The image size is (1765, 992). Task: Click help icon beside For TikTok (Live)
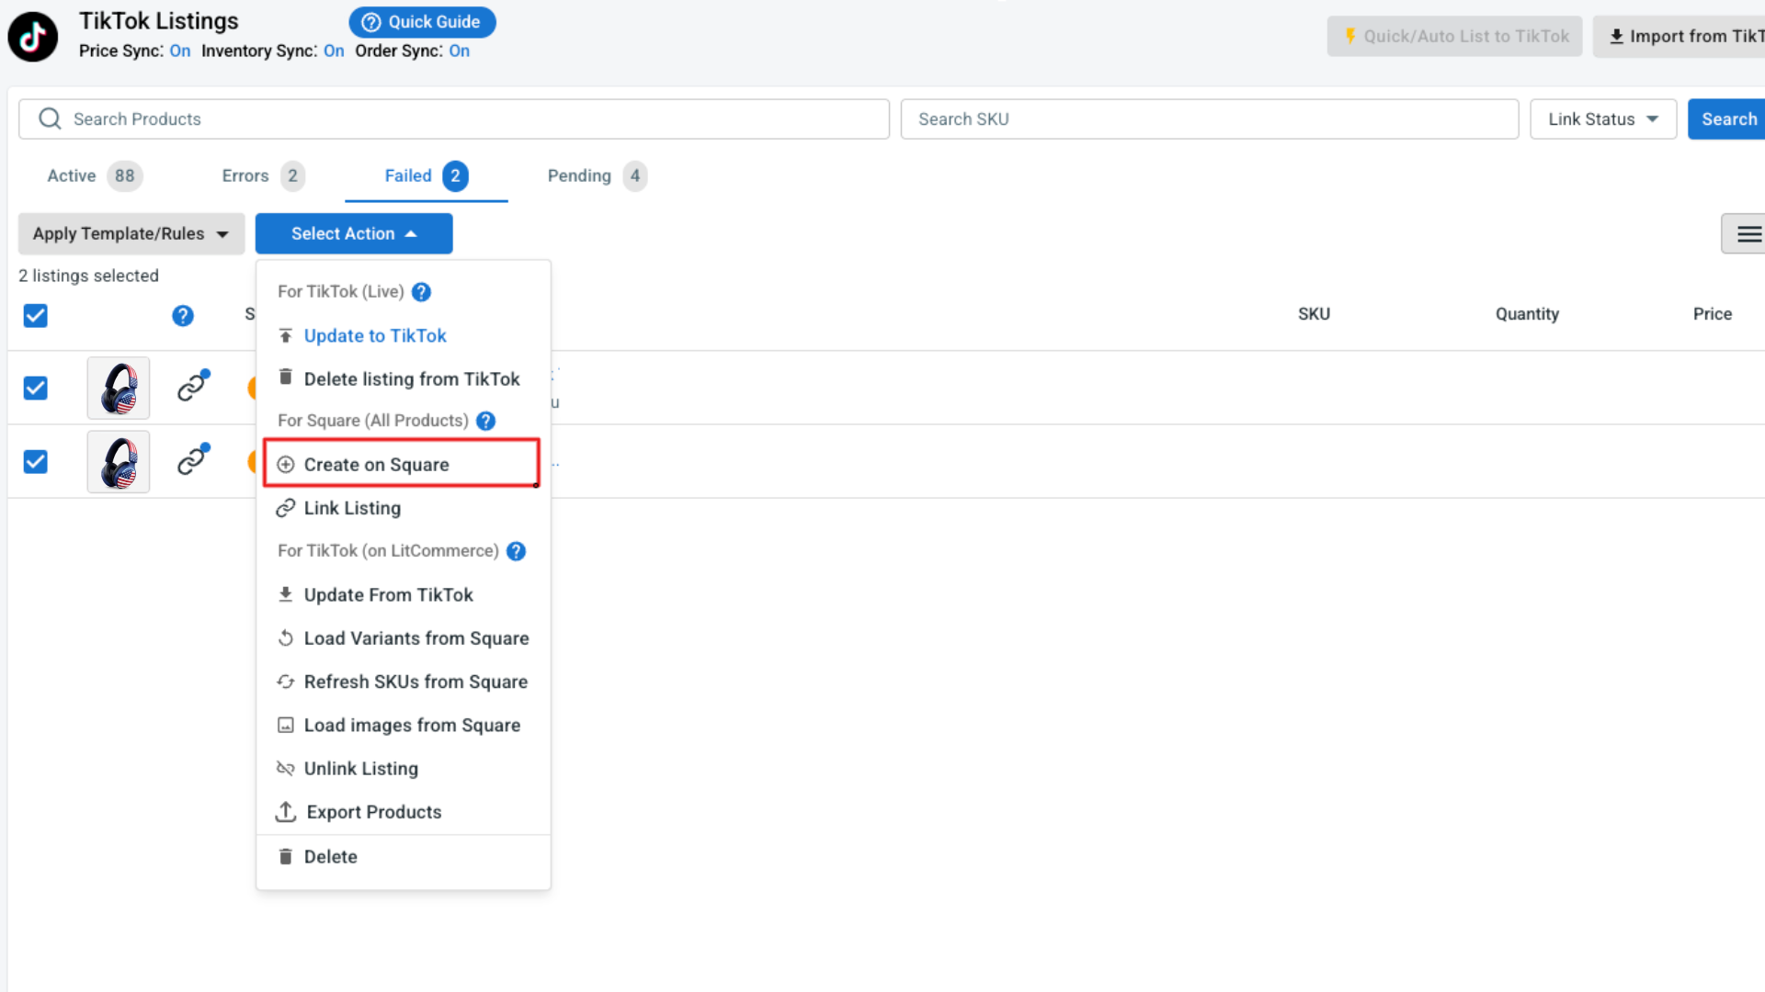coord(421,292)
